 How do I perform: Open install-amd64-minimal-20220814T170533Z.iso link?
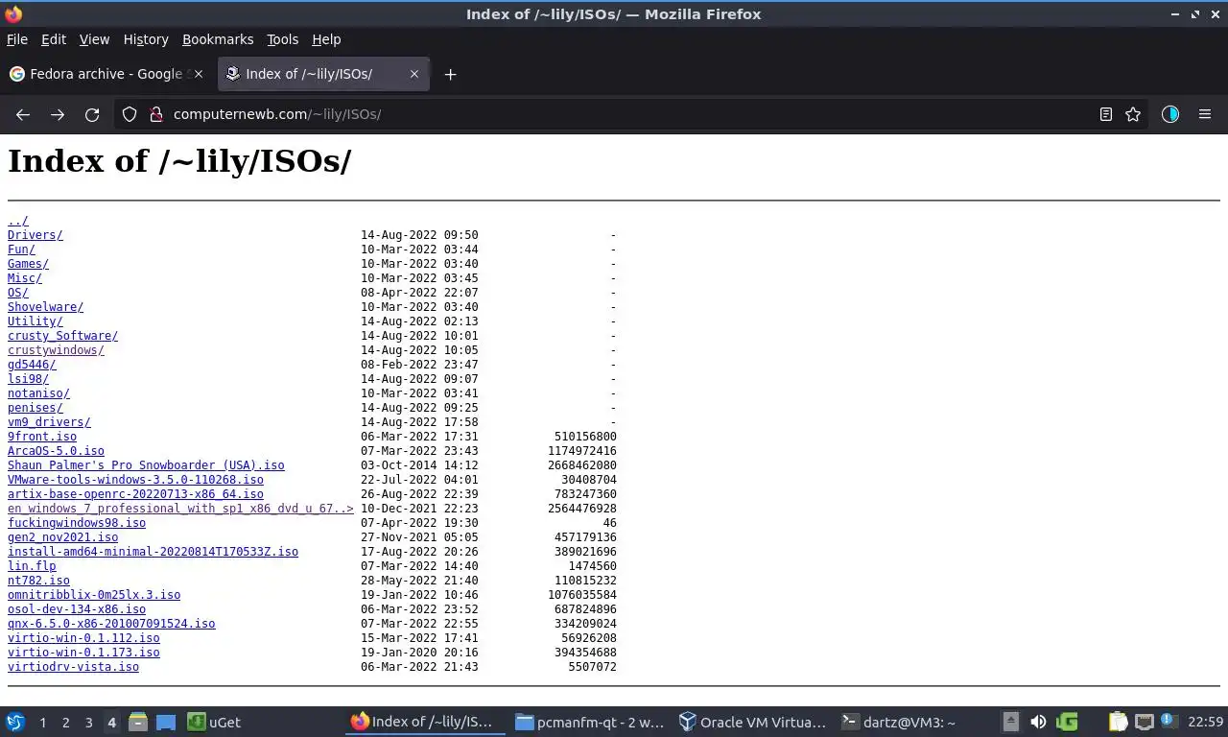tap(153, 552)
